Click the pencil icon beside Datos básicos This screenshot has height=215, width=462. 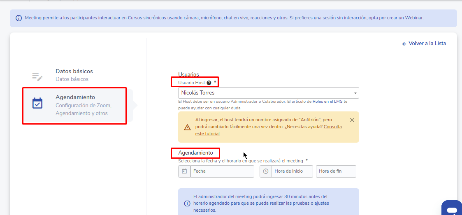point(37,76)
